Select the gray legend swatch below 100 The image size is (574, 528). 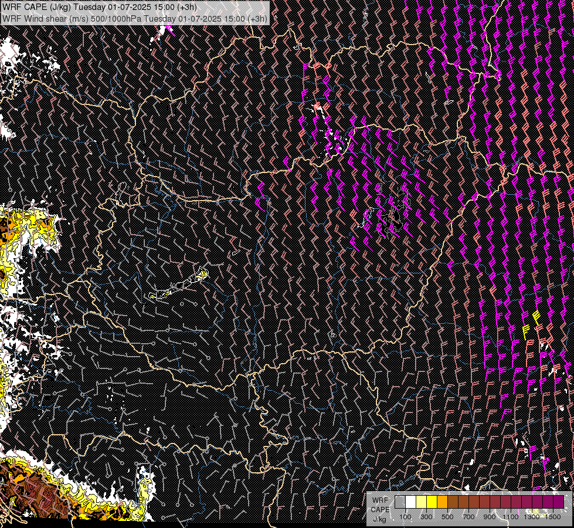coord(400,502)
